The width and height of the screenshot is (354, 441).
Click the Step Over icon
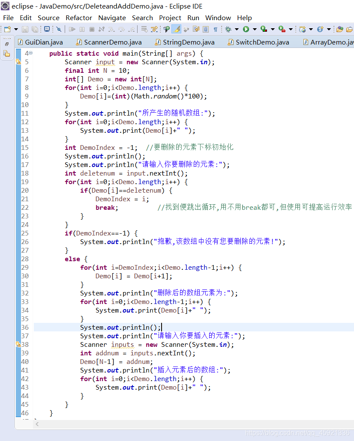pyautogui.click(x=122, y=29)
